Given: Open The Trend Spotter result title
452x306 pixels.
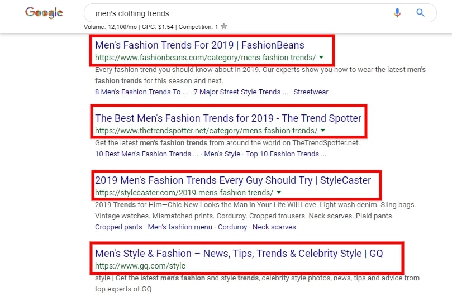Looking at the screenshot, I should (228, 118).
